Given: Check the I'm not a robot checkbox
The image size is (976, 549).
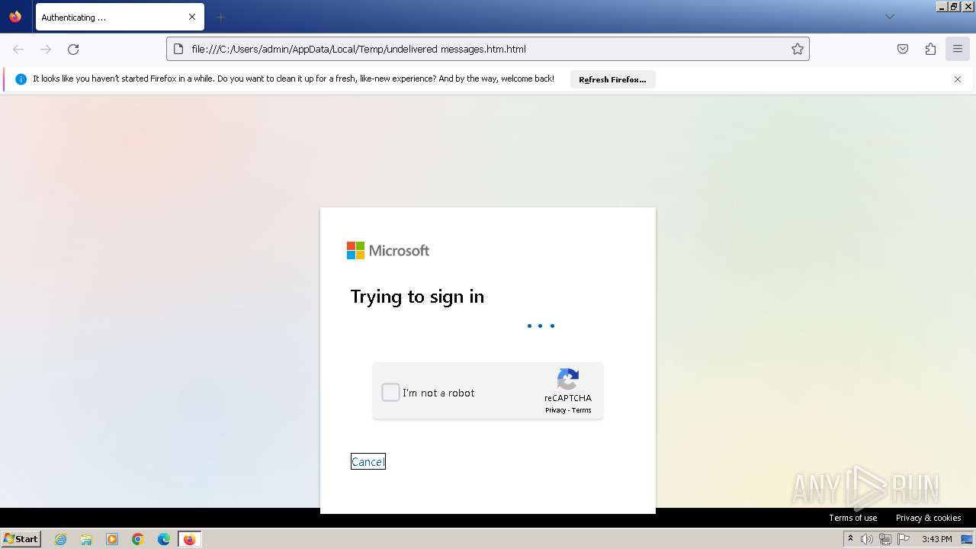Looking at the screenshot, I should pos(390,393).
